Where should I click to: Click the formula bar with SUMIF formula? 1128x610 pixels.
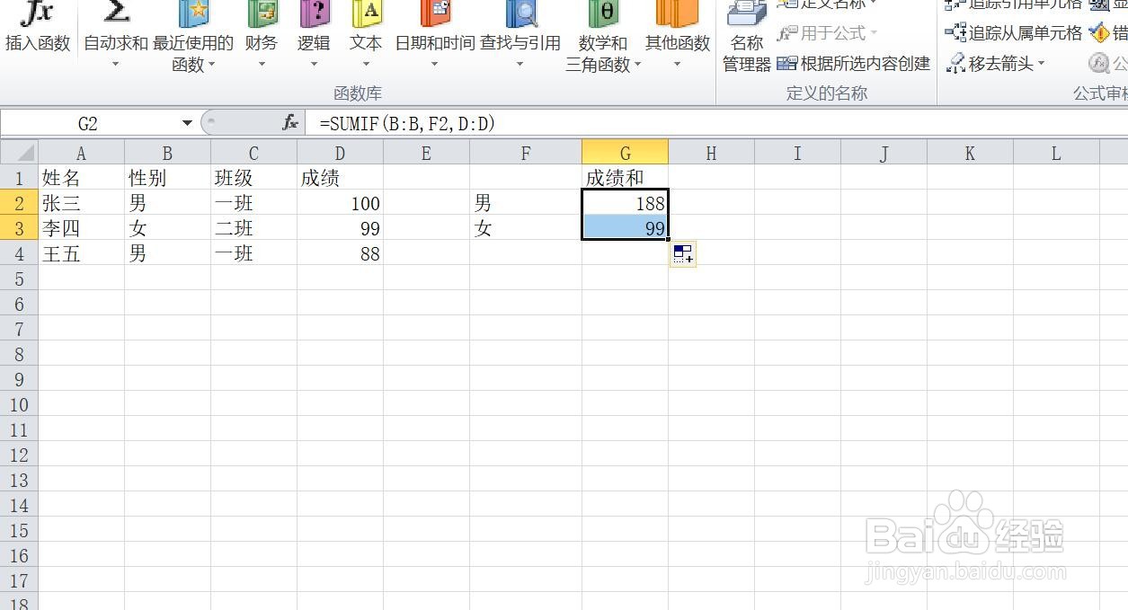715,123
